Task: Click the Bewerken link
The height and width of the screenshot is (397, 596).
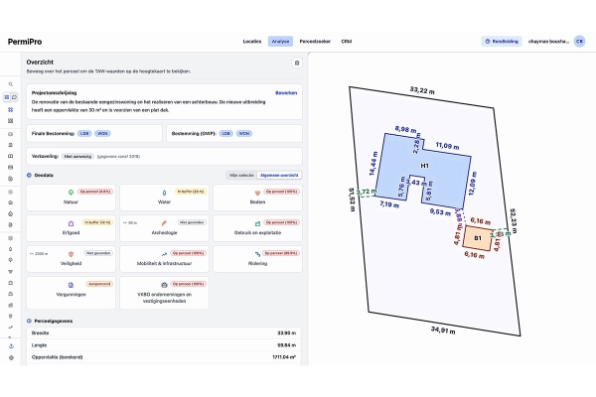Action: click(286, 93)
